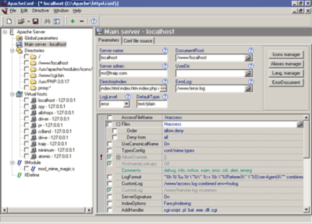Open the help icon next to Server admin
Screen dimensions: 312x224
(165, 66)
